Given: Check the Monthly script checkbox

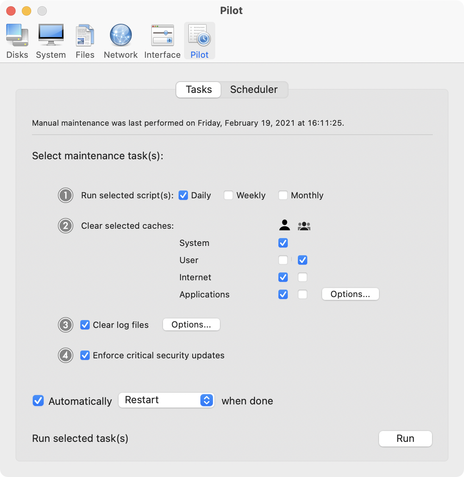Looking at the screenshot, I should pos(283,195).
